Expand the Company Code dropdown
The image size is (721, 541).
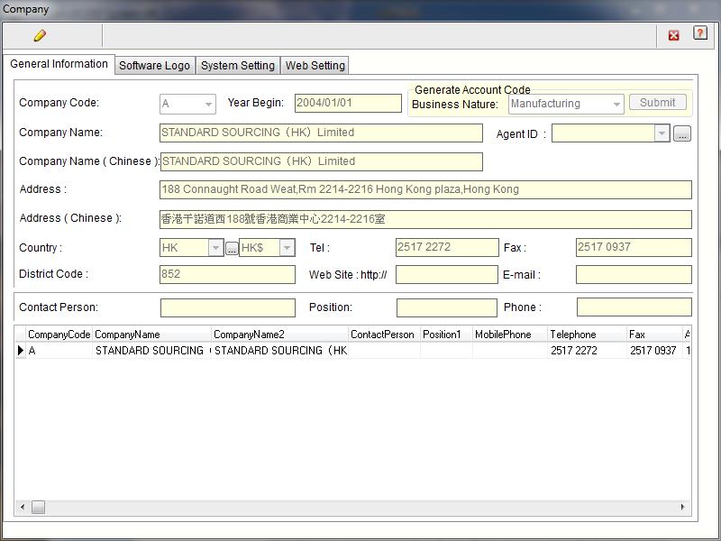pyautogui.click(x=208, y=105)
